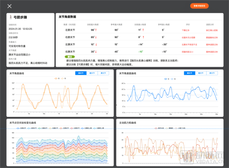
Task: Close the report with the X icon
Action: tap(10, 6)
